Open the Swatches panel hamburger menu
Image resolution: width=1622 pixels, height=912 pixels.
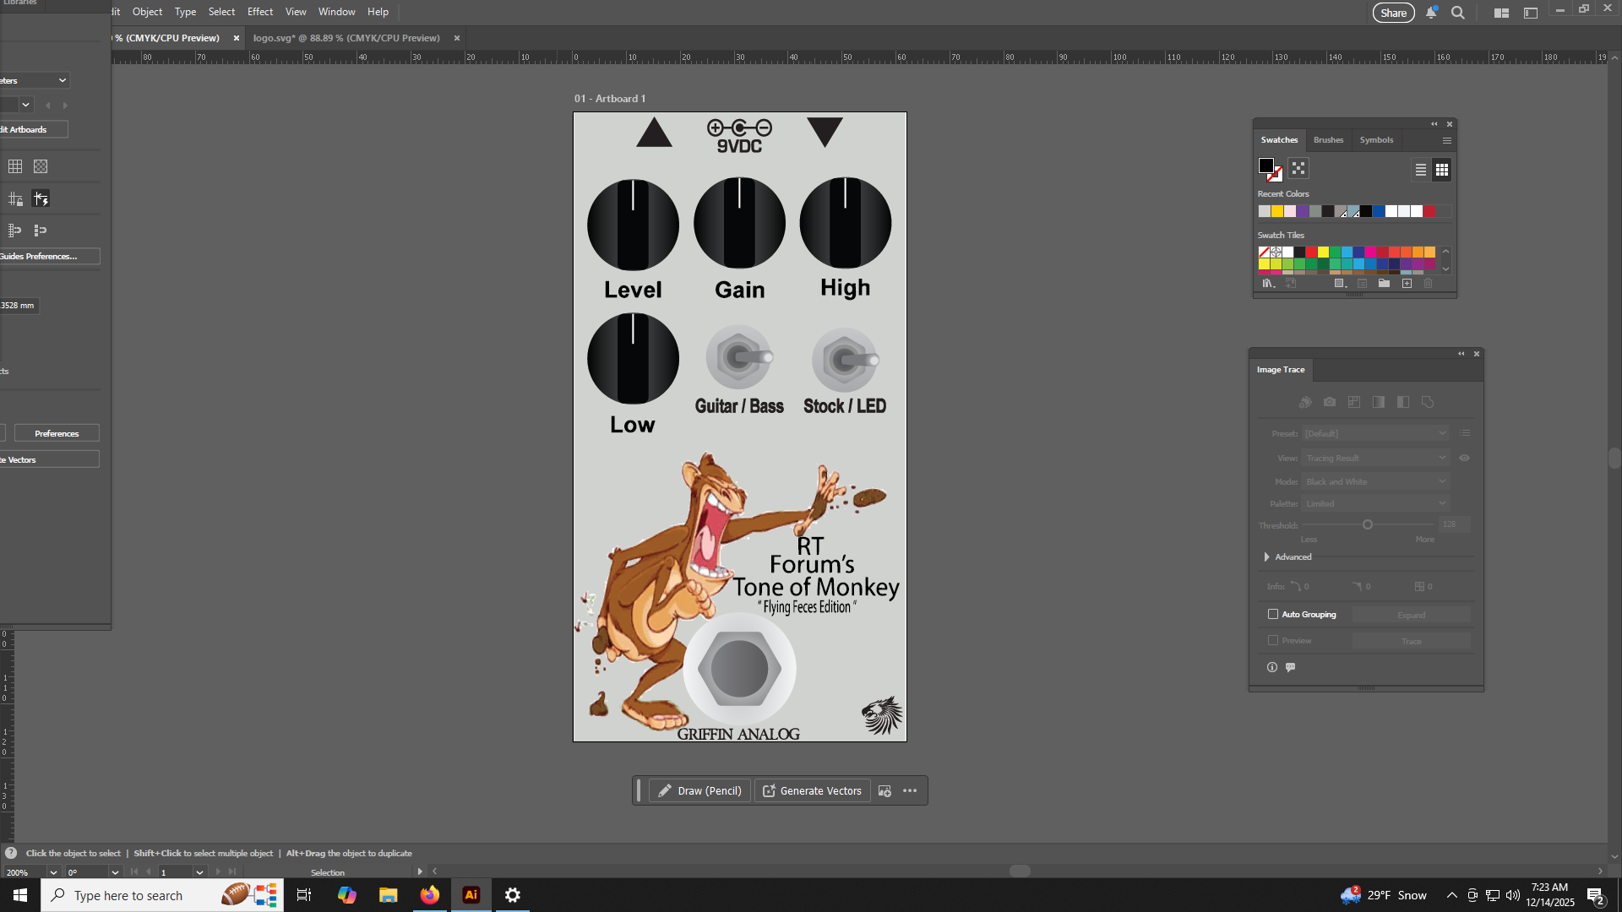[1447, 141]
